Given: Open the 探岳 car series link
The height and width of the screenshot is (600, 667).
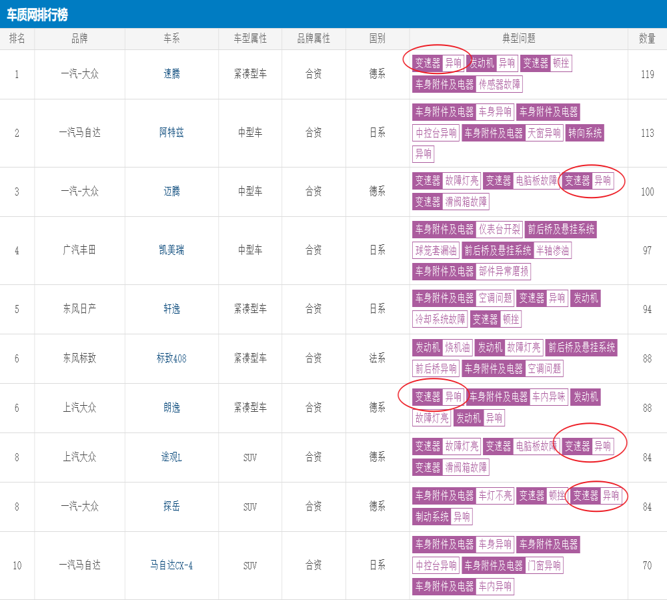Looking at the screenshot, I should click(x=171, y=507).
